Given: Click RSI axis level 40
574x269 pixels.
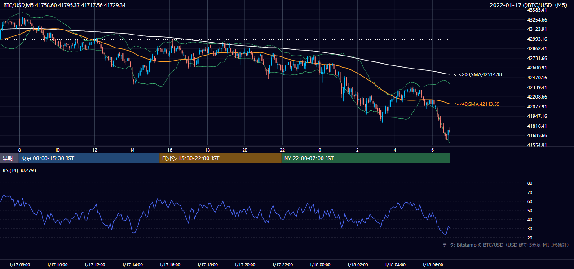Looking at the screenshot, I should click(x=530, y=220).
